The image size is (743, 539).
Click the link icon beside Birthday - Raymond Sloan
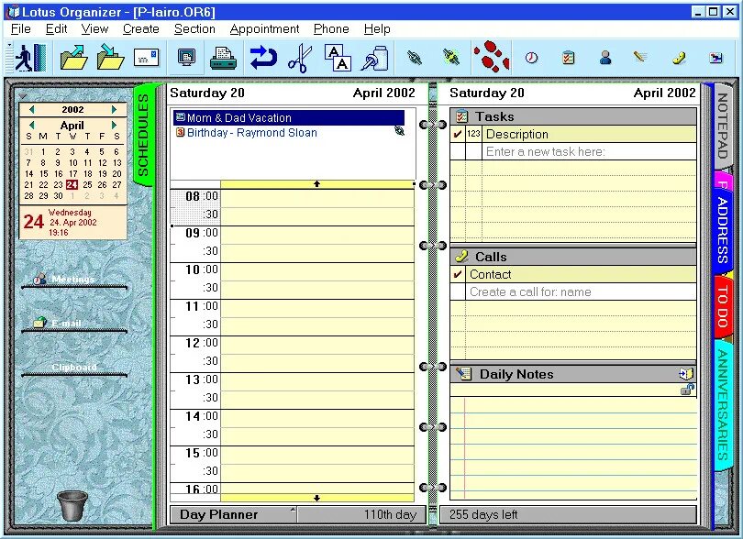(x=399, y=132)
